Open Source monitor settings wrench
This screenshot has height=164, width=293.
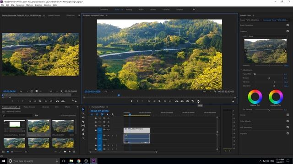pos(62,91)
